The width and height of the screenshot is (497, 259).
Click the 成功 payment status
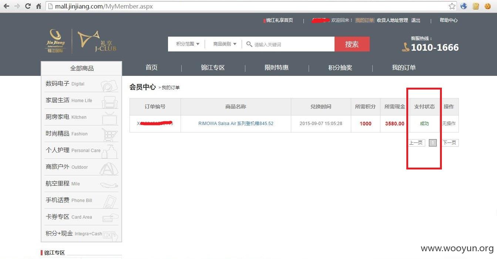tap(424, 124)
